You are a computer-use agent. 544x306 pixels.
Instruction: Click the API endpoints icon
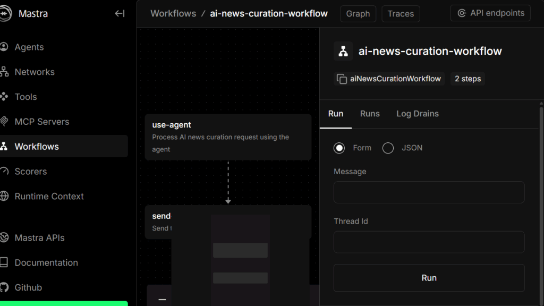[x=462, y=13]
